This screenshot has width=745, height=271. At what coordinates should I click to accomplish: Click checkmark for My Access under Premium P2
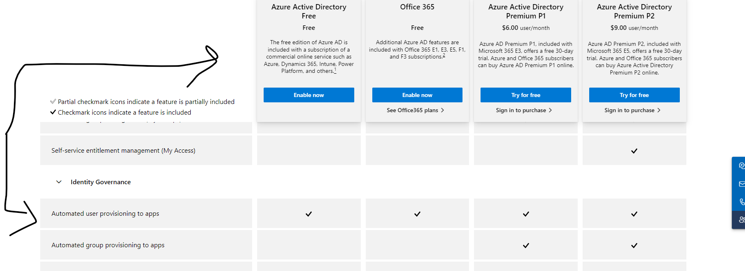click(x=634, y=151)
